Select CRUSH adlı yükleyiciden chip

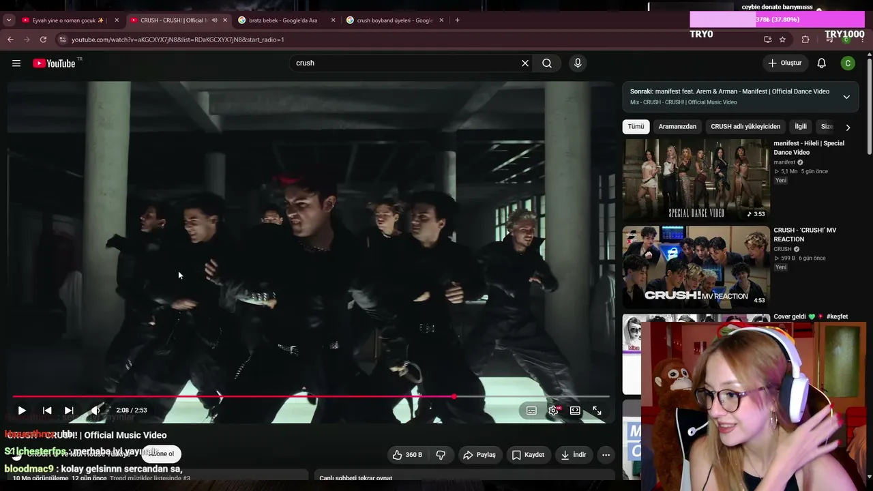pos(745,127)
